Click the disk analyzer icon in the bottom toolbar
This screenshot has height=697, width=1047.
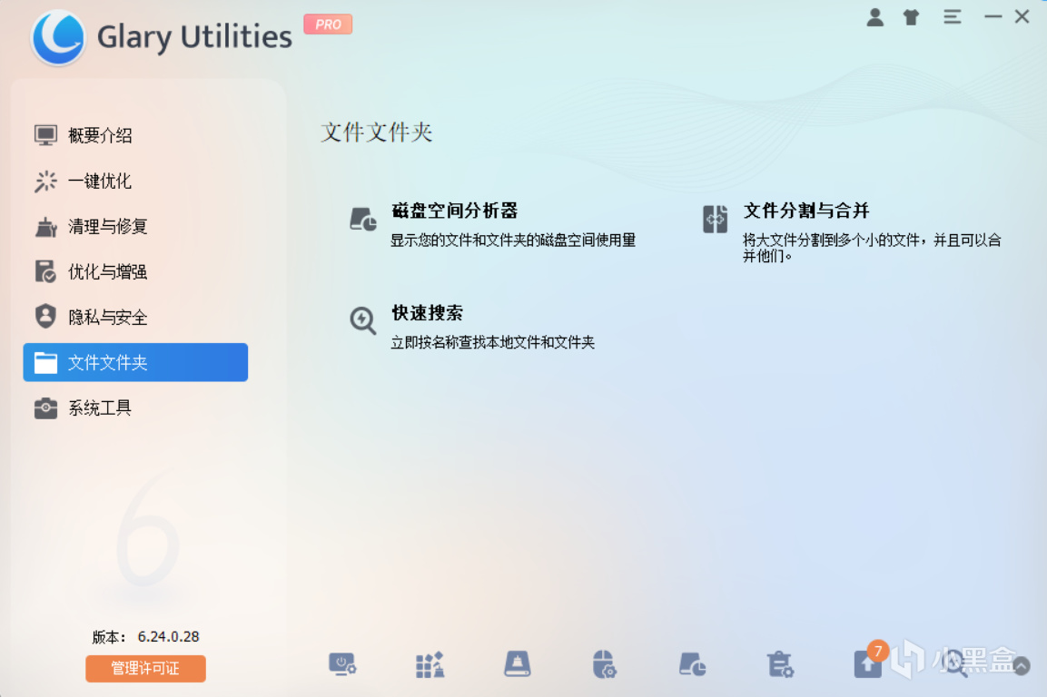click(693, 665)
